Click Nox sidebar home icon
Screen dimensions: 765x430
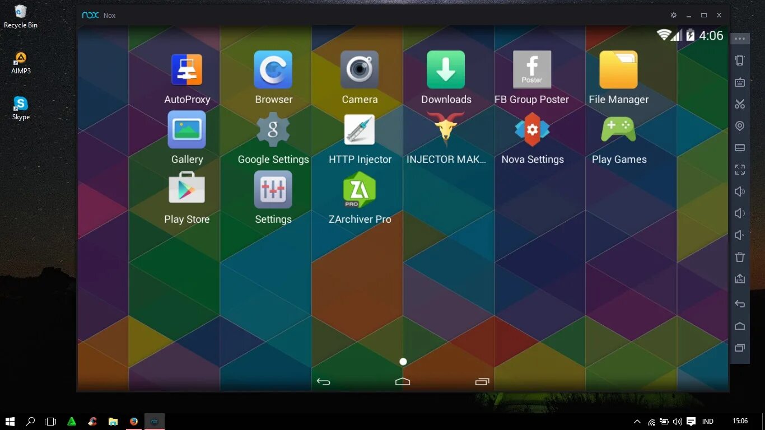click(740, 326)
